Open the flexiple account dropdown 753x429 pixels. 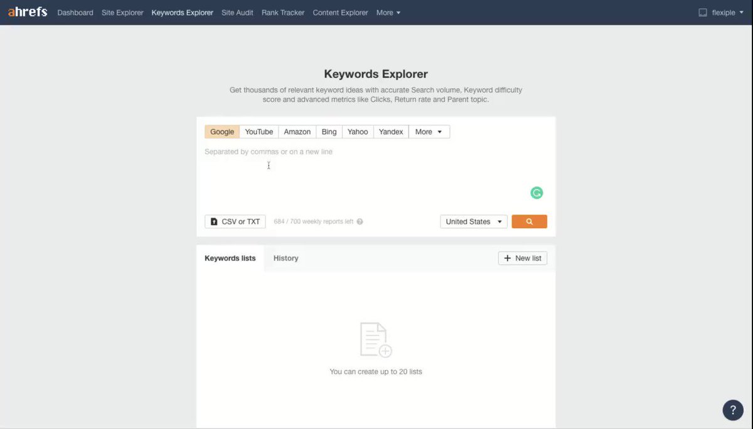pyautogui.click(x=727, y=13)
